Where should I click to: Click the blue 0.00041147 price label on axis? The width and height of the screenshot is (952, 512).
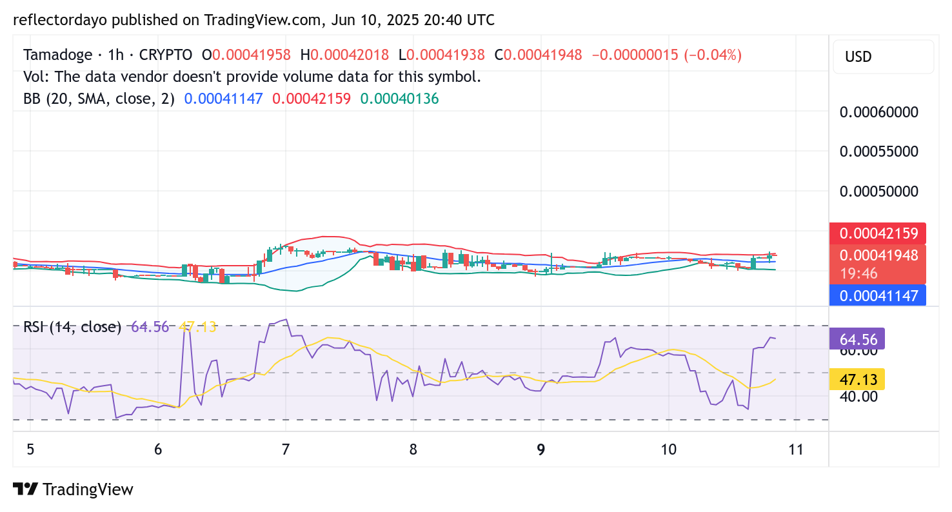pos(878,295)
